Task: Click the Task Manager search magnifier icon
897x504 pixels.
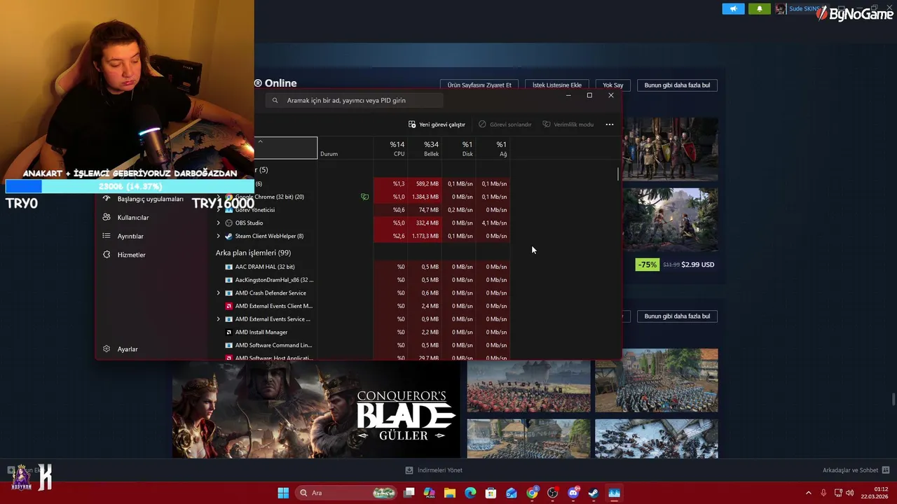Action: [x=275, y=100]
